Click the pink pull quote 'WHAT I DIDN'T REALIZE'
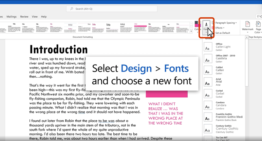The width and height of the screenshot is (262, 141). [x=166, y=113]
